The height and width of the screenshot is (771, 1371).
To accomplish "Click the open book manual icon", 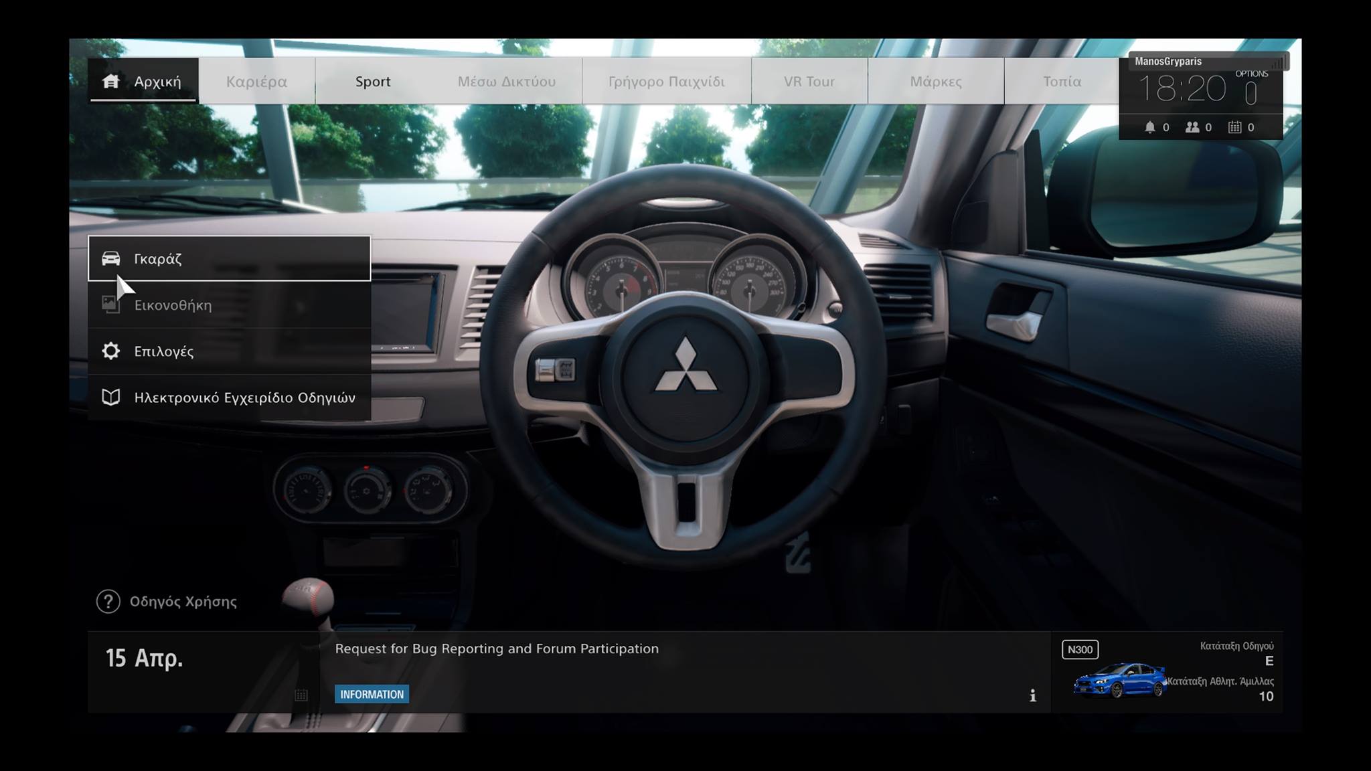I will point(110,397).
